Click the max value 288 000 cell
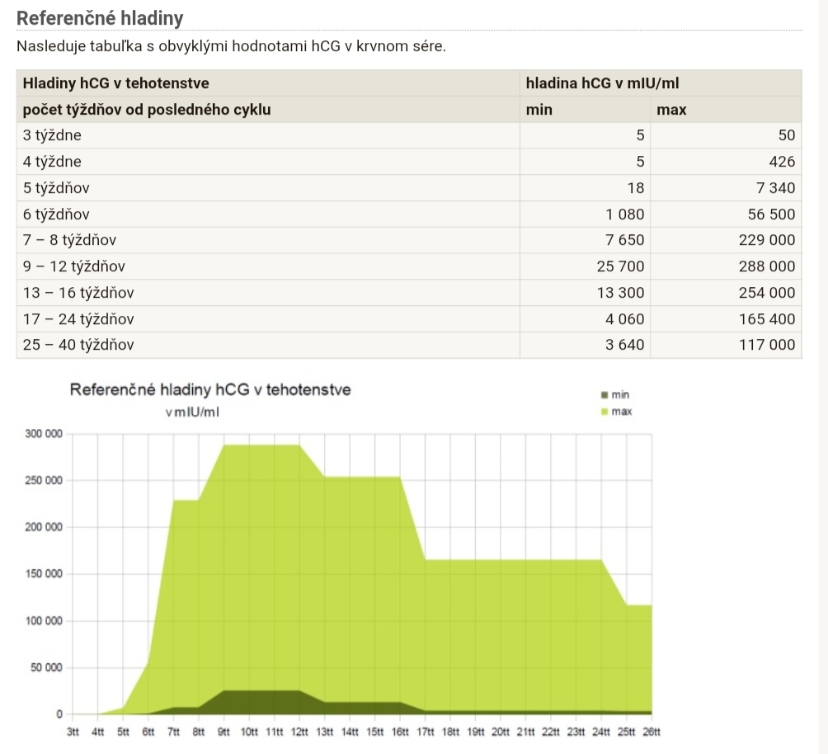This screenshot has height=754, width=828. [x=767, y=266]
